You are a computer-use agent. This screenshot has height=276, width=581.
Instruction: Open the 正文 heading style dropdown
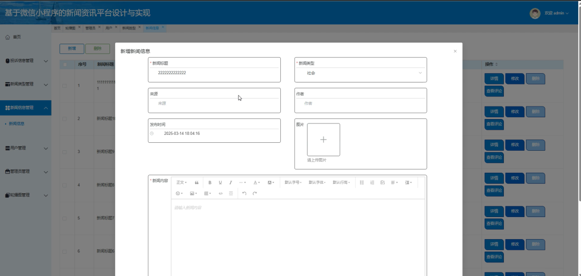pos(182,182)
